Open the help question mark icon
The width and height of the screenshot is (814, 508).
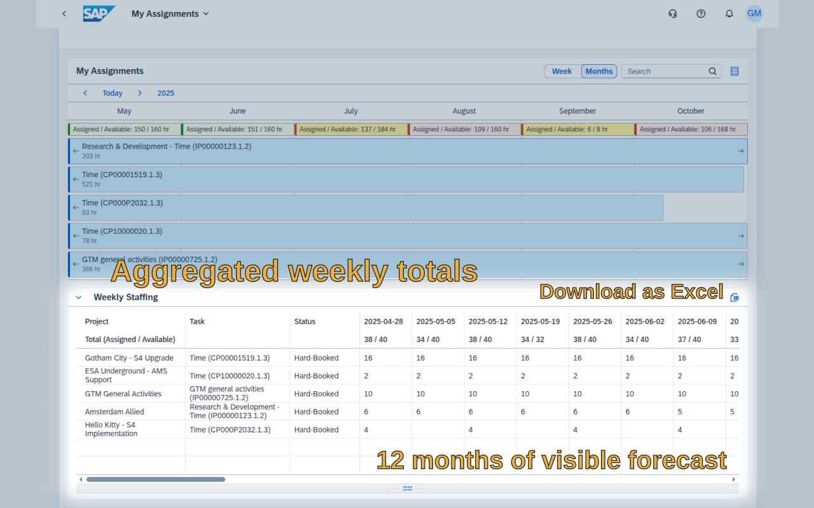coord(701,13)
